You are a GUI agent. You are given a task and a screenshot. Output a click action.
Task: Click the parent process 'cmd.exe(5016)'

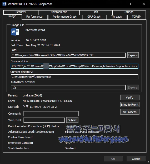32,95
